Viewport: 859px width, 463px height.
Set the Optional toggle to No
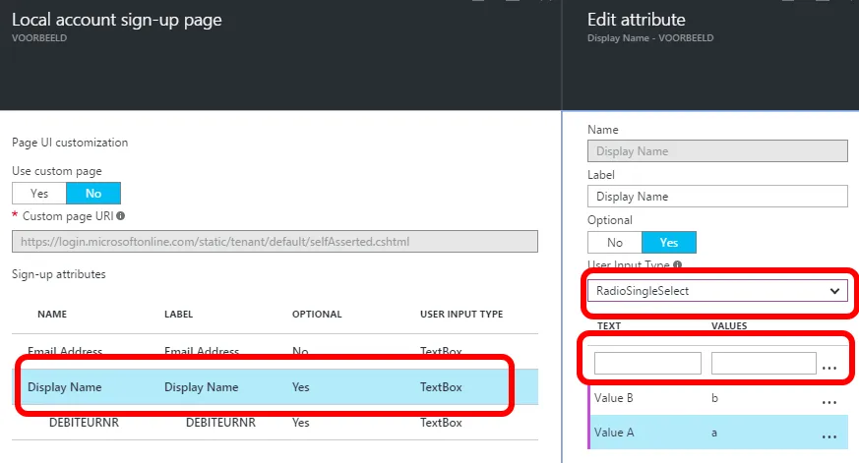point(615,243)
